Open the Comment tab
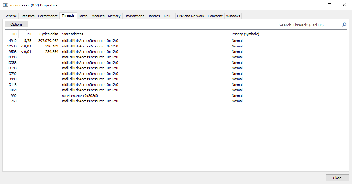The image size is (352, 184). pyautogui.click(x=215, y=16)
